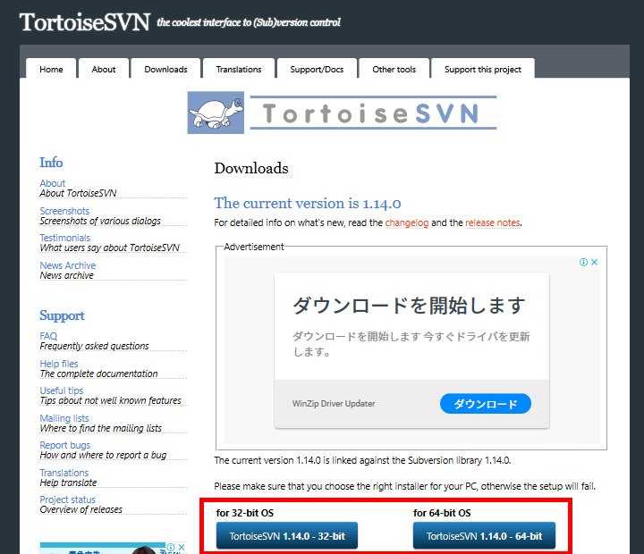Open the Useful tips link
This screenshot has height=554, width=644.
click(x=62, y=390)
